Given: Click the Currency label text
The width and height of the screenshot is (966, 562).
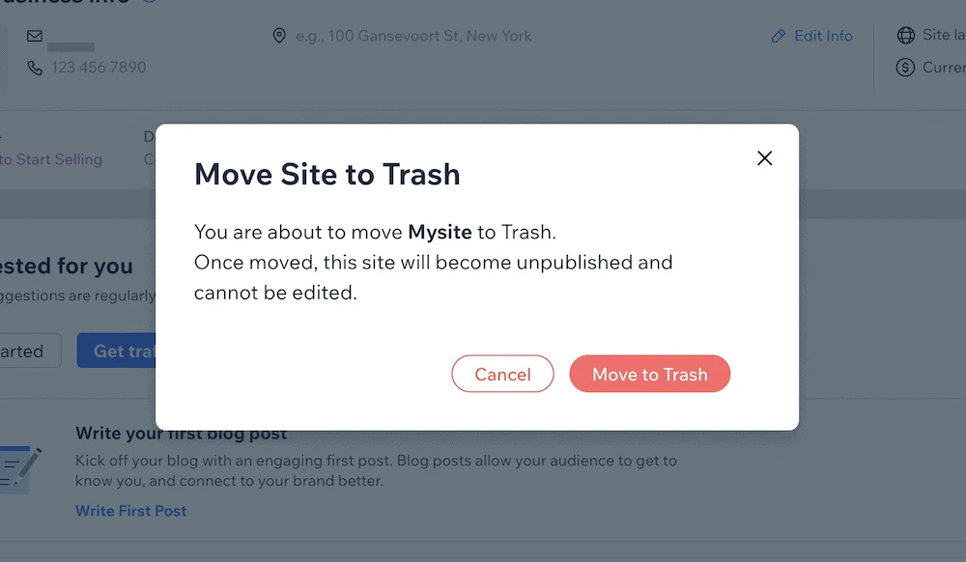Looking at the screenshot, I should pyautogui.click(x=944, y=67).
